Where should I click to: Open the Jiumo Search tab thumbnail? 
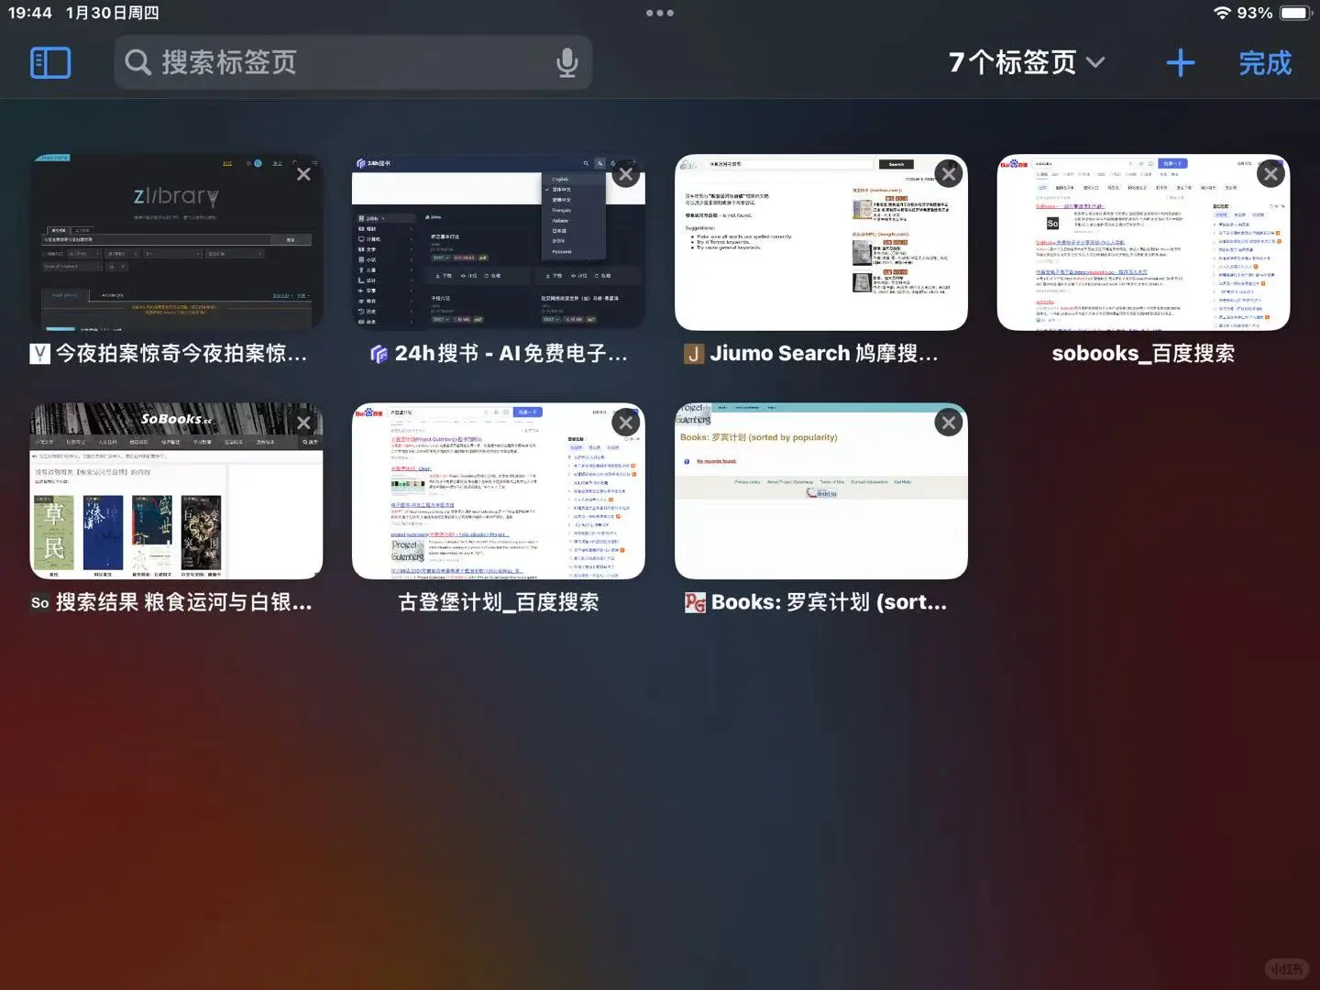821,243
